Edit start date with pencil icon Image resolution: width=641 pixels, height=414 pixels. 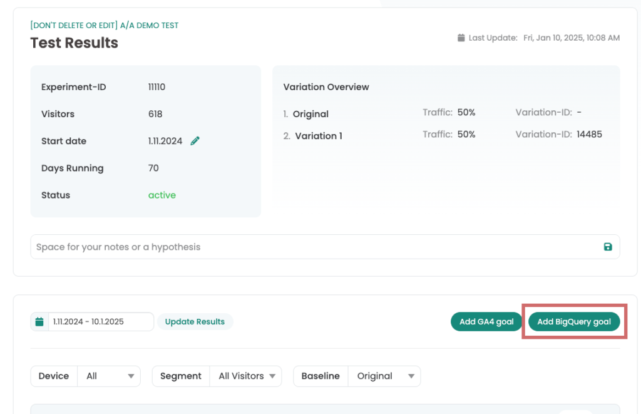coord(195,141)
